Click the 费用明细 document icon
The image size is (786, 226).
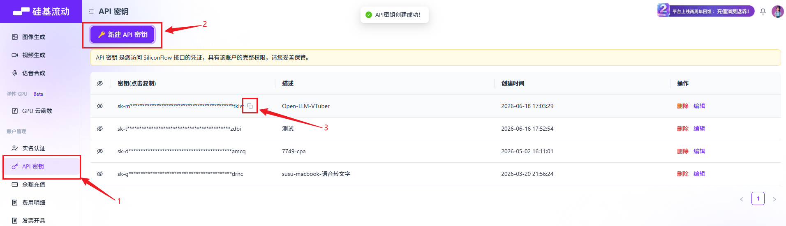click(x=15, y=203)
